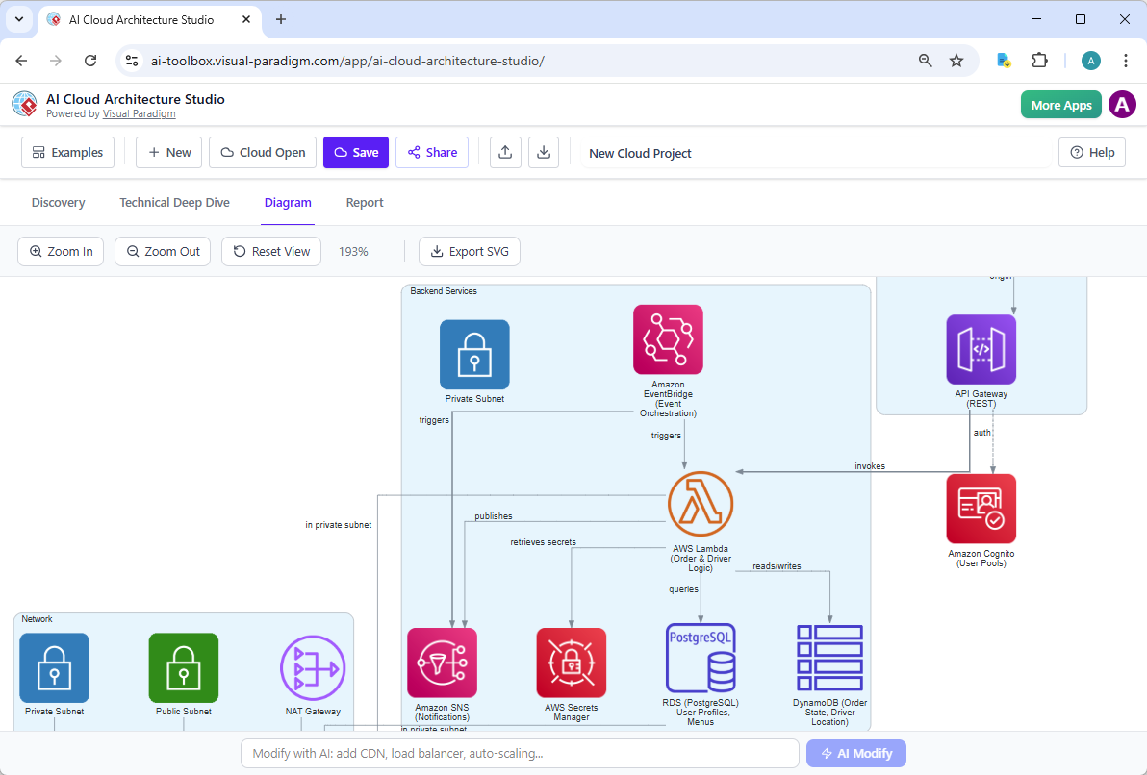
Task: Save the current cloud project
Action: (x=355, y=152)
